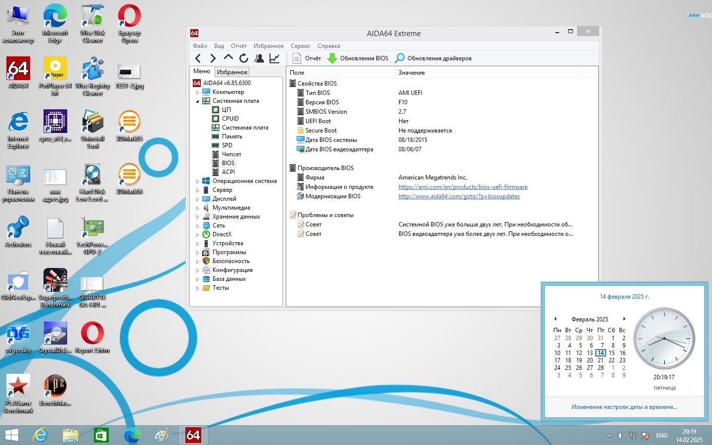Viewport: 712px width, 445px height.
Task: Open TechPowerUp GPU-Z desktop icon
Action: click(x=92, y=235)
